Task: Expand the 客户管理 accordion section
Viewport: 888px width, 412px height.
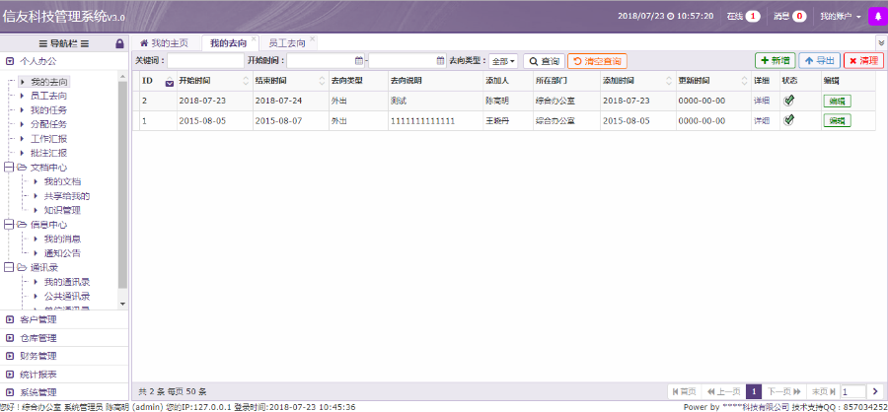Action: [64, 319]
